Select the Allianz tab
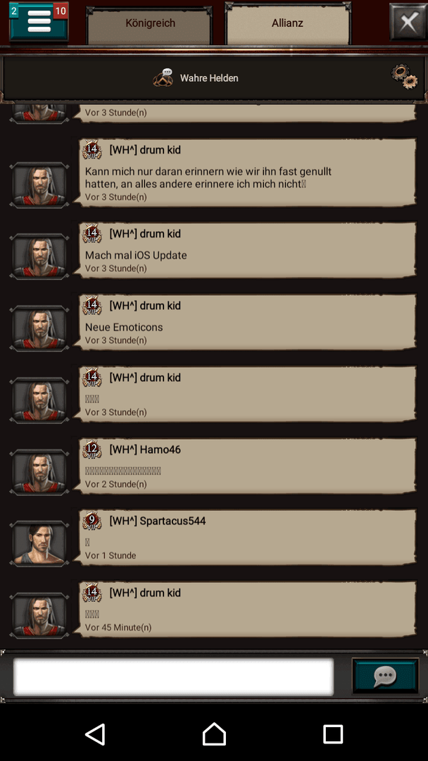428x761 pixels. pyautogui.click(x=287, y=23)
